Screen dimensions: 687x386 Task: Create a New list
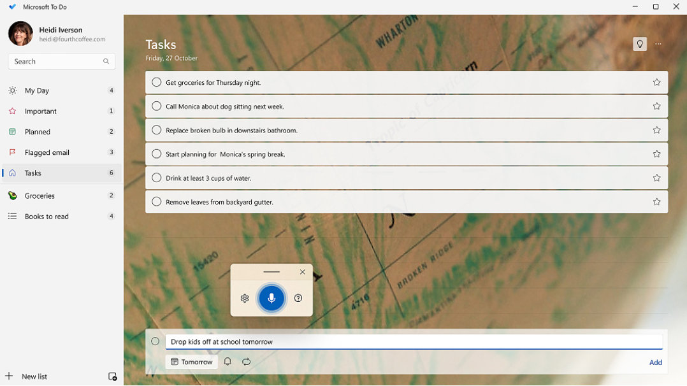click(34, 376)
